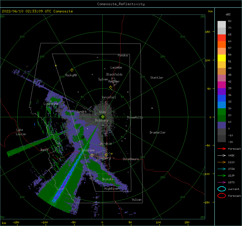The width and height of the screenshot is (242, 226).
Task: Click the Okotoks label
Action: (x=108, y=179)
